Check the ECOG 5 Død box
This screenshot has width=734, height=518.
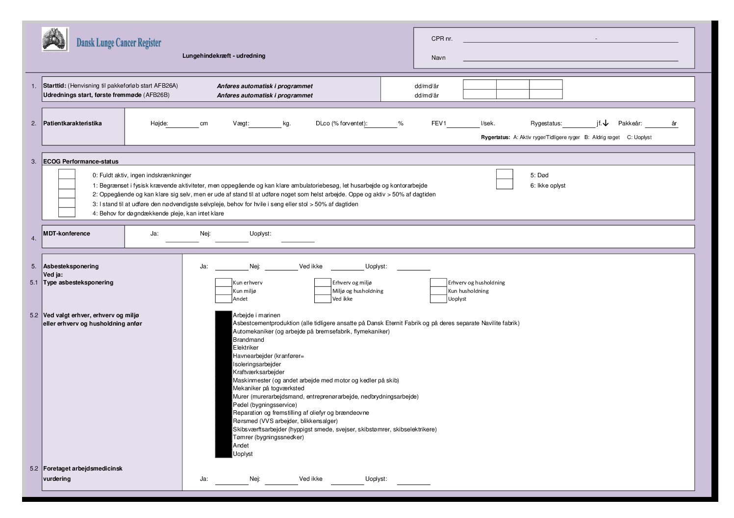click(505, 174)
